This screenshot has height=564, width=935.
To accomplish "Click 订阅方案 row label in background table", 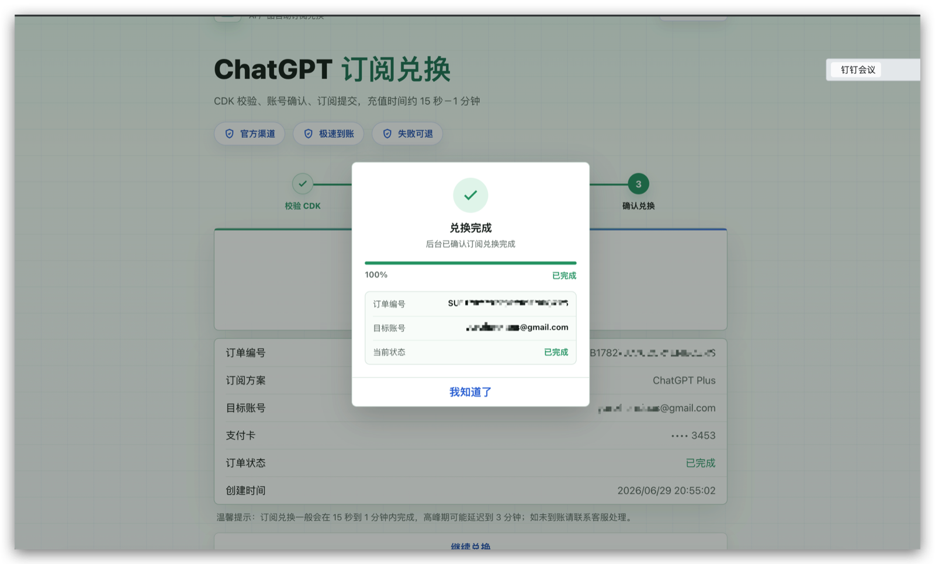I will click(x=245, y=380).
